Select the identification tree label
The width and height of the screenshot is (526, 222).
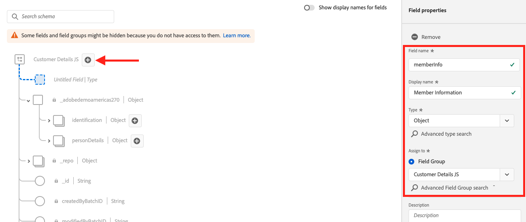(x=87, y=120)
